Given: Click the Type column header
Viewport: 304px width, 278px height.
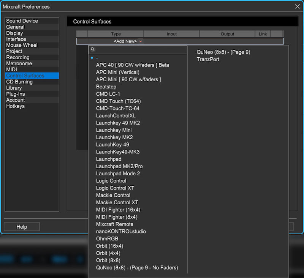Looking at the screenshot, I should [x=116, y=34].
